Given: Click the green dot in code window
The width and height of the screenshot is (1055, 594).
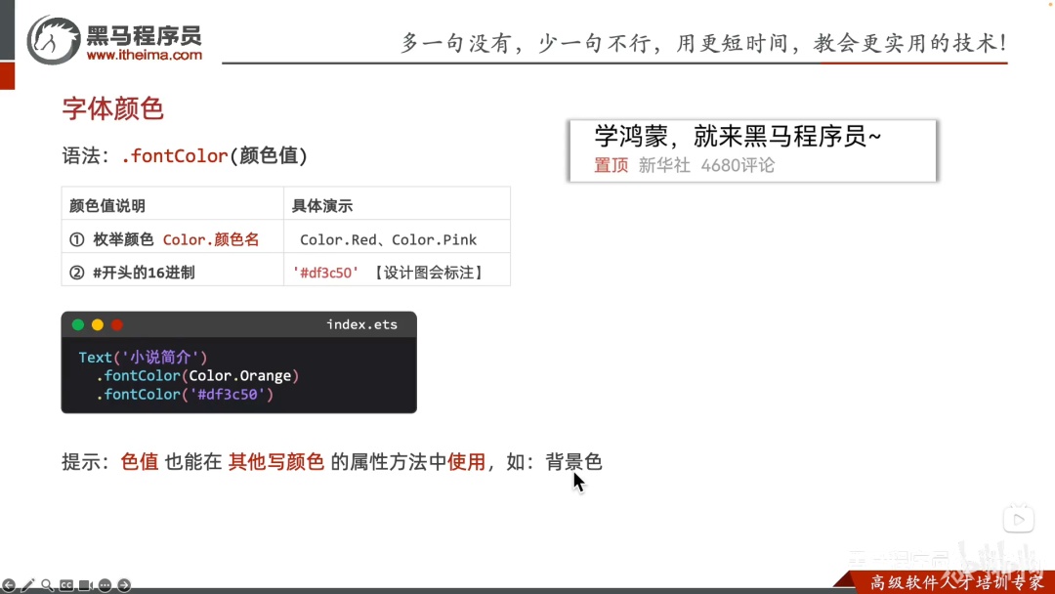Looking at the screenshot, I should click(78, 325).
